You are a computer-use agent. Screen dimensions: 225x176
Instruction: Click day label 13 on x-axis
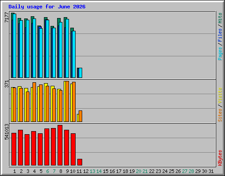click(x=92, y=171)
